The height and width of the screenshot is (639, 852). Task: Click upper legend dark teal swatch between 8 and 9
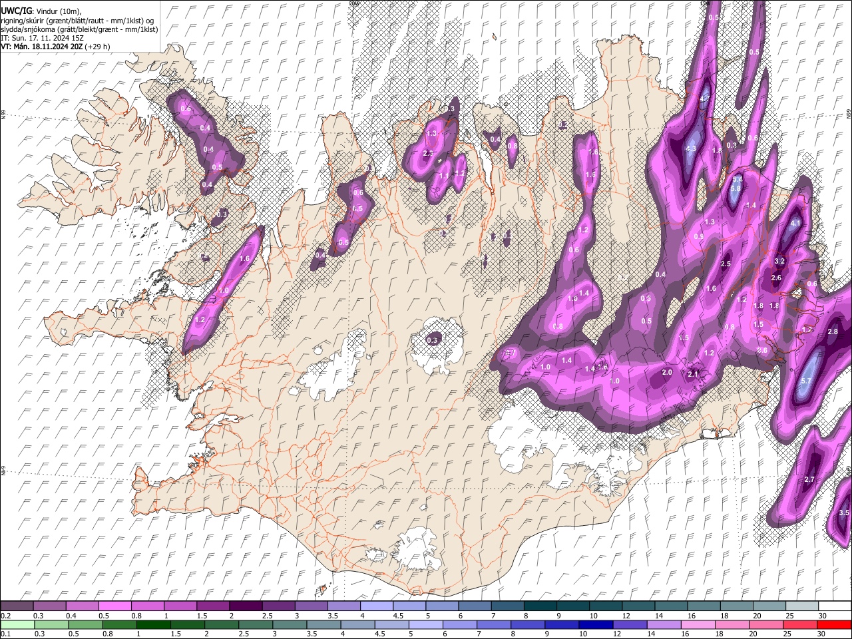tap(540, 606)
